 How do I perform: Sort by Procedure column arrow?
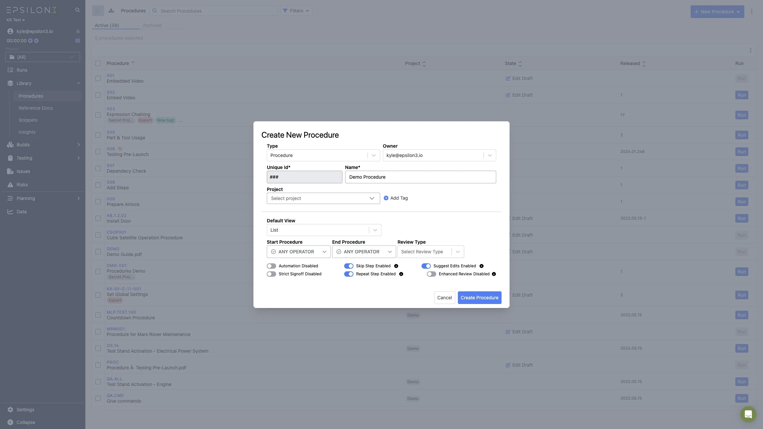pos(133,63)
